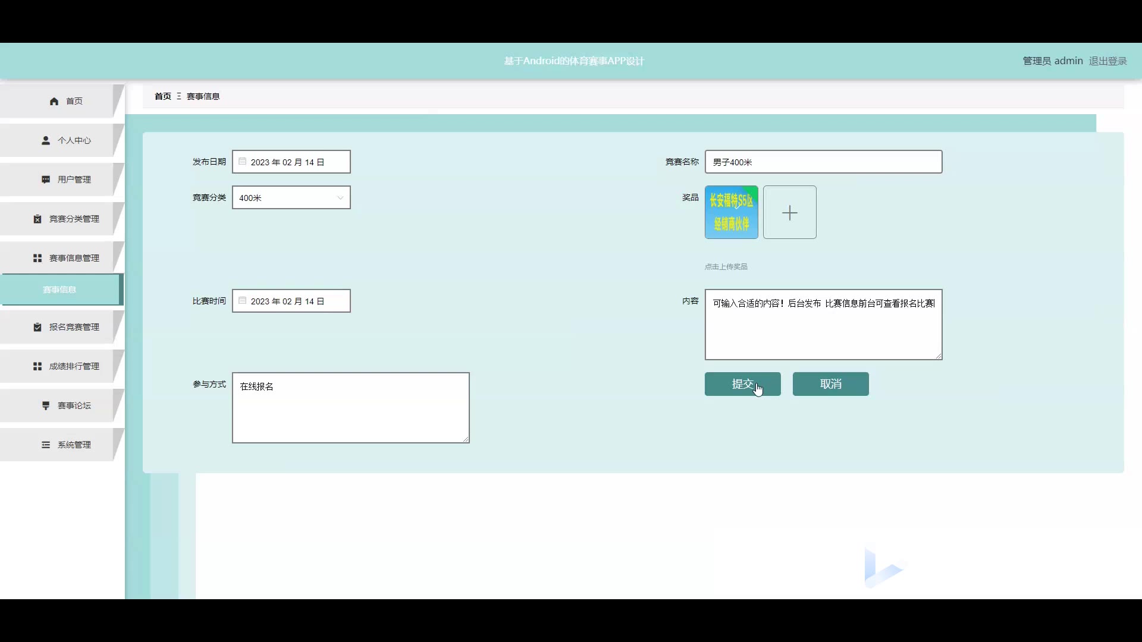1142x642 pixels.
Task: Go to 首页 in breadcrumb
Action: [162, 96]
